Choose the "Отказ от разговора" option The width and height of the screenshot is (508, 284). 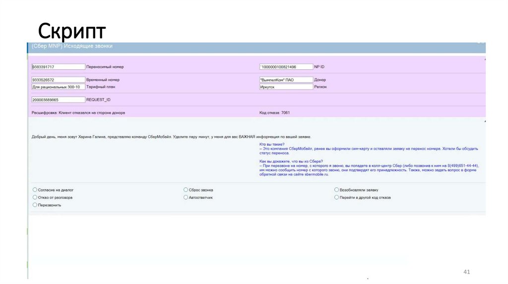click(x=35, y=197)
